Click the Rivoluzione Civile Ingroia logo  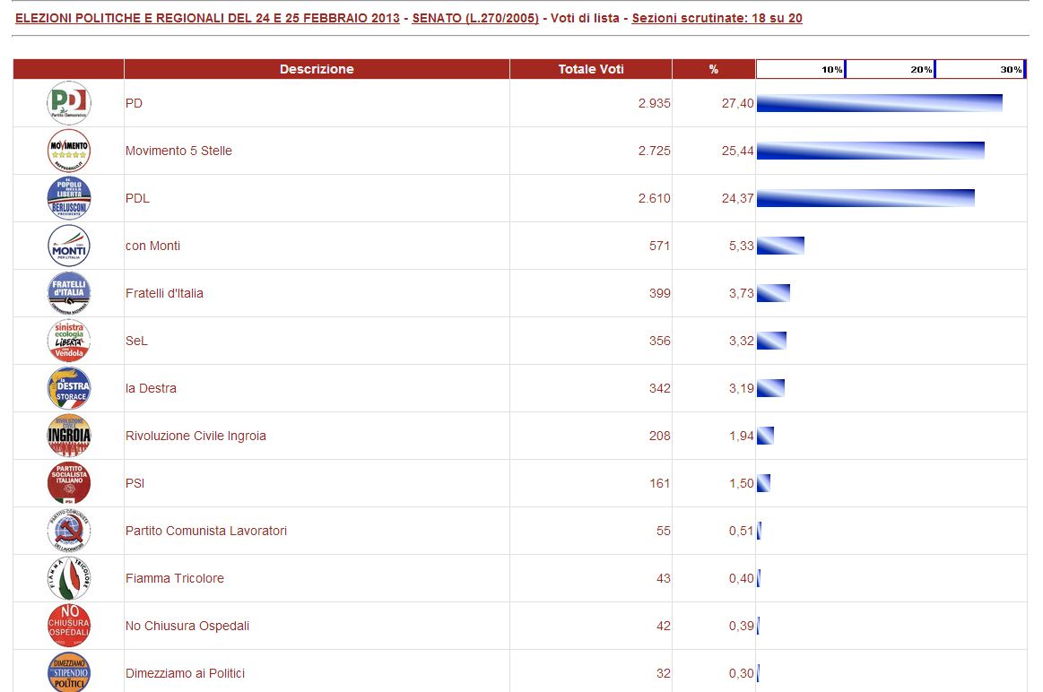tap(68, 436)
